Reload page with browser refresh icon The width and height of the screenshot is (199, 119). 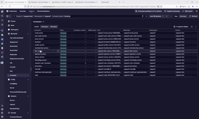click(10, 6)
